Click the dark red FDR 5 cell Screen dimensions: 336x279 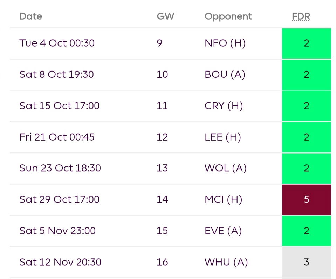[306, 199]
